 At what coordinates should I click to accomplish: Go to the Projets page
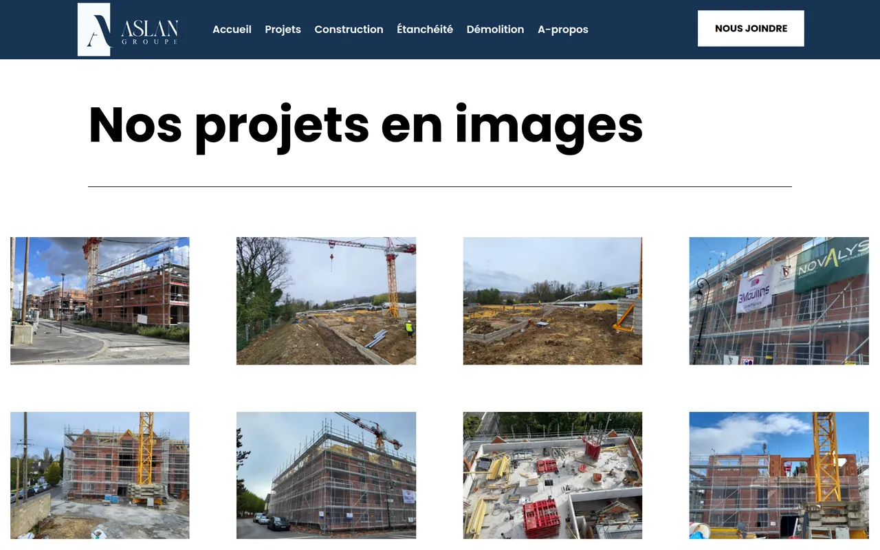coord(283,30)
